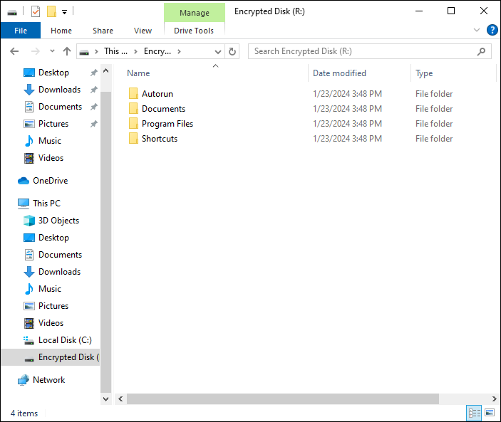Open Desktop under This PC
Viewport: 501px width, 422px height.
[53, 238]
